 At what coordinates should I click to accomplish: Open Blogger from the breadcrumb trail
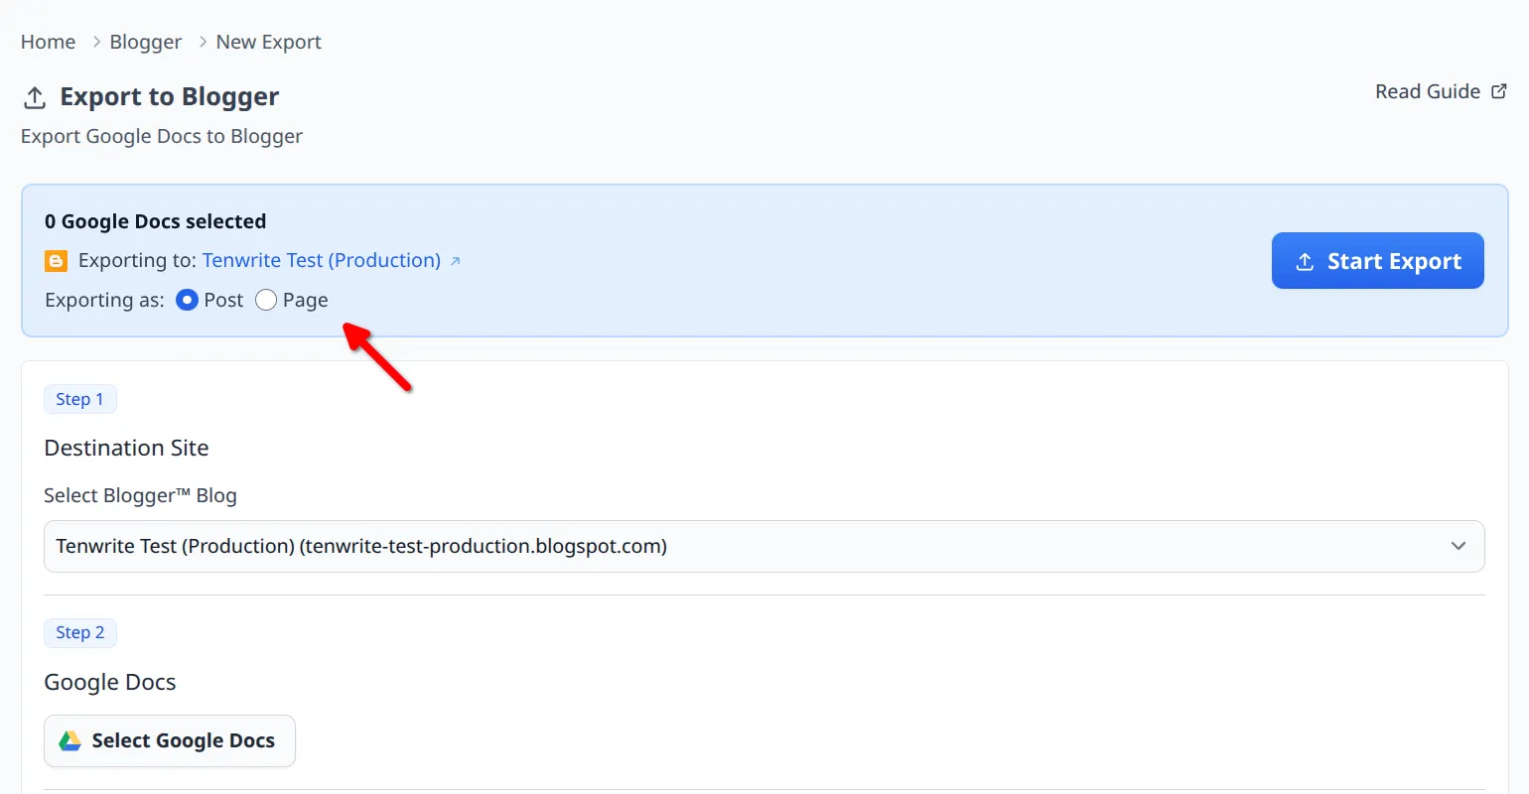[145, 41]
